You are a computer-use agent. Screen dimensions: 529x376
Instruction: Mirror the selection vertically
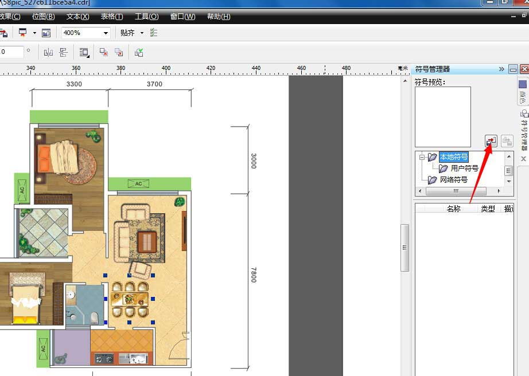click(x=64, y=52)
